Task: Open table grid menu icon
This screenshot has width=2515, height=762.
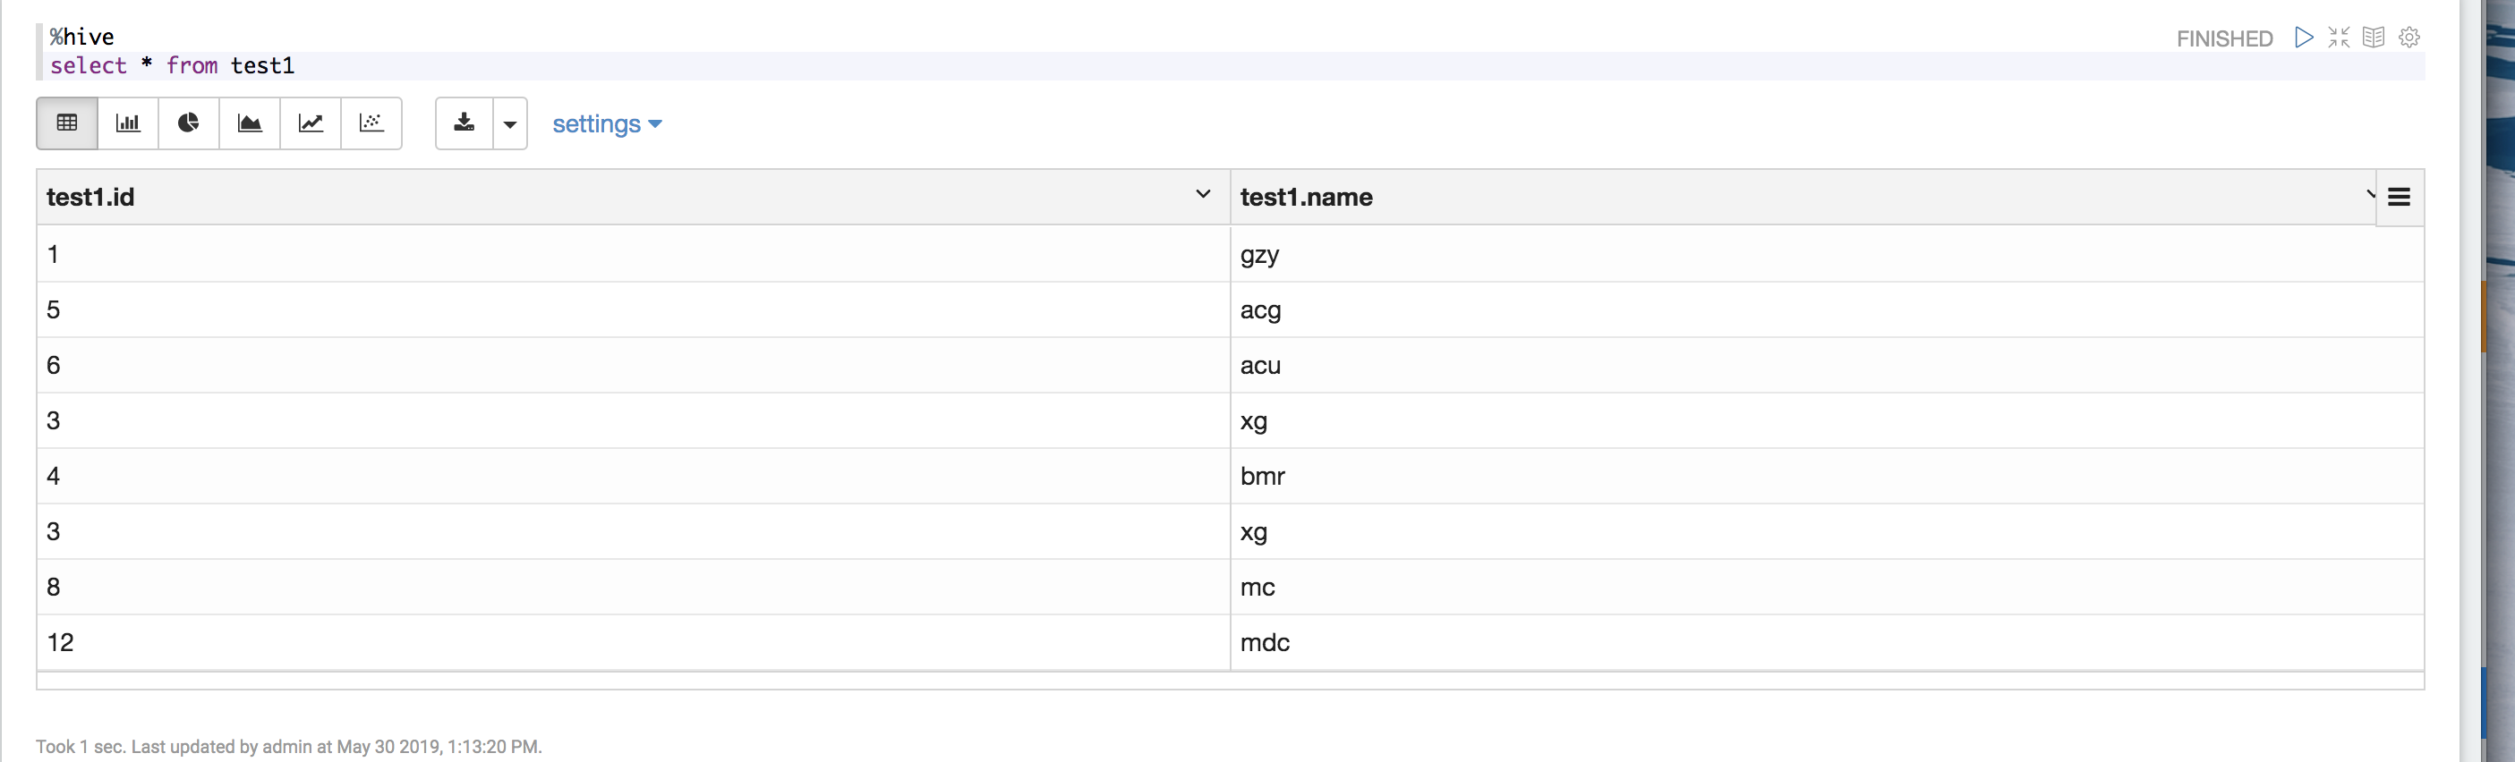Action: 2399,197
